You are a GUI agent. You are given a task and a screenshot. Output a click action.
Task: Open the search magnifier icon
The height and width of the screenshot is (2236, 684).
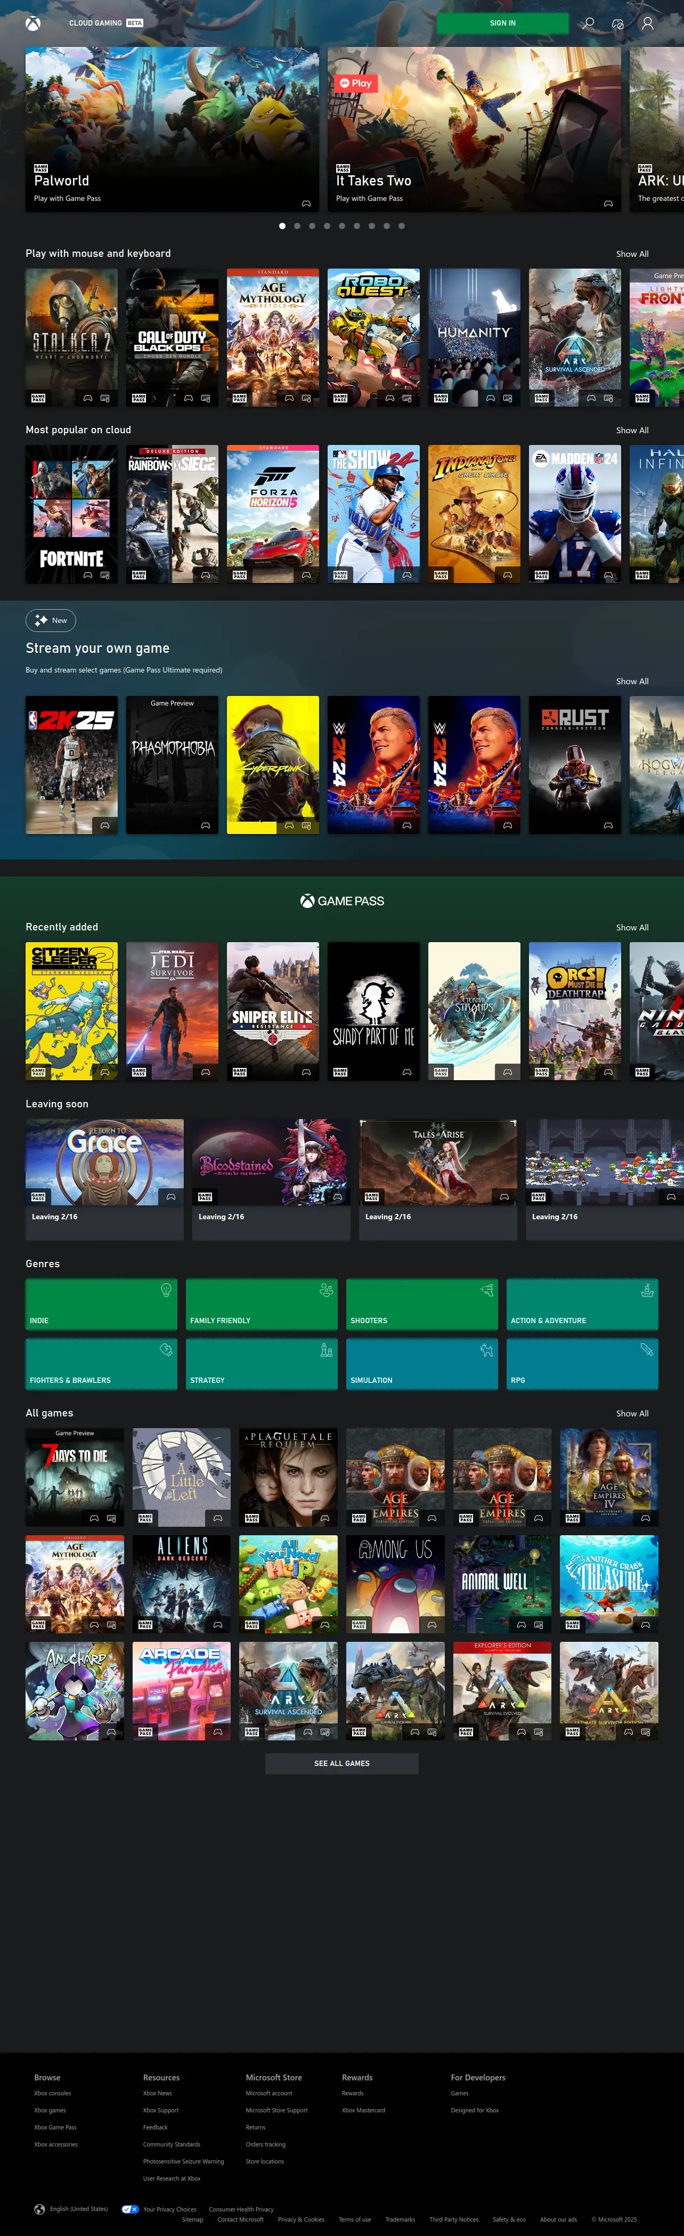[589, 23]
